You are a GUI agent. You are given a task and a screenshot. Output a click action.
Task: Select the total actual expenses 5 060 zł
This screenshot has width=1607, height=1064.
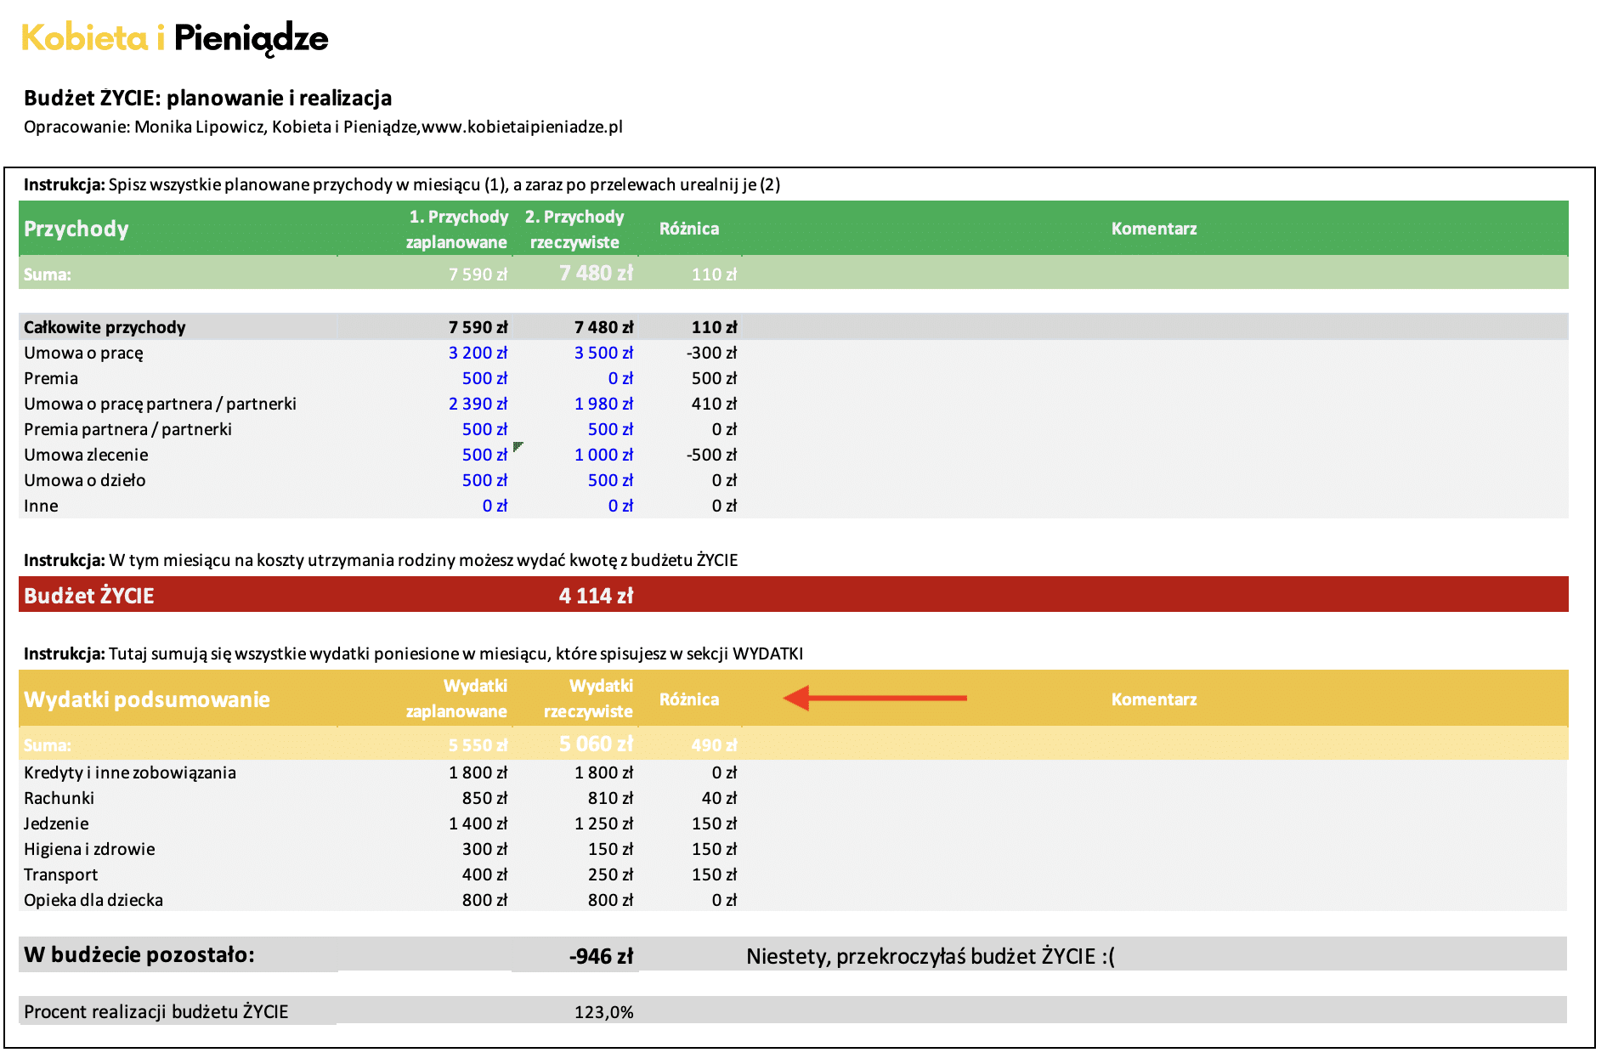pyautogui.click(x=596, y=744)
